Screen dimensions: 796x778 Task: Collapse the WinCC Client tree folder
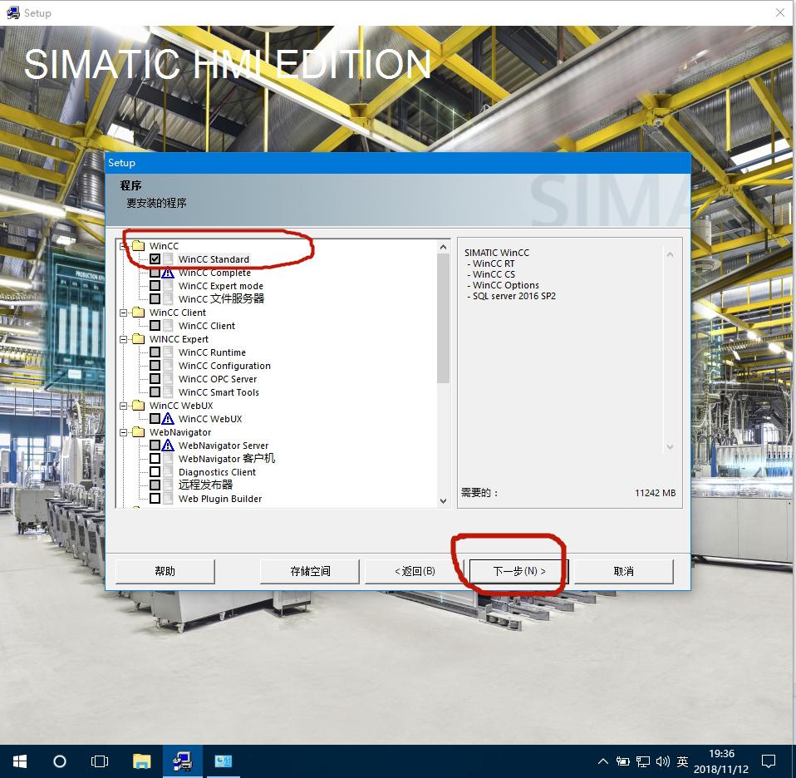tap(124, 313)
